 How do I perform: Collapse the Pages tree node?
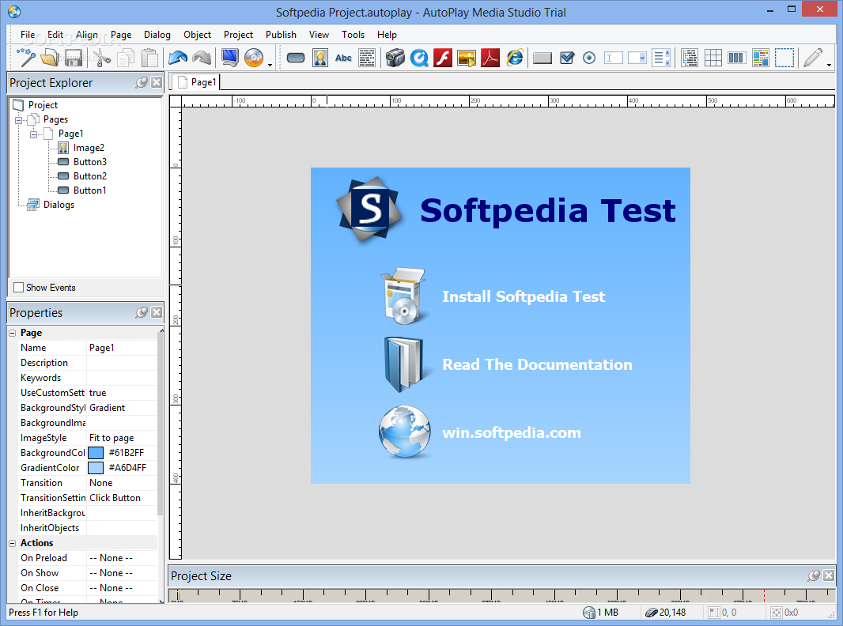[x=19, y=120]
